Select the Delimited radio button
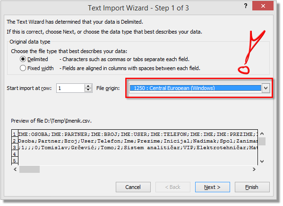Viewport: 283px width, 206px height. (23, 59)
